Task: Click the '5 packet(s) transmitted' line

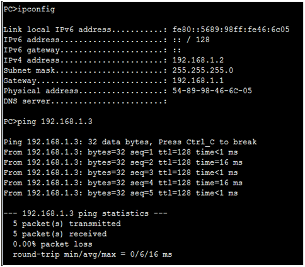Action: click(67, 224)
